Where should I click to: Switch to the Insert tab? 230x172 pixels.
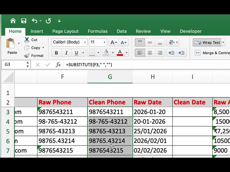(37, 31)
